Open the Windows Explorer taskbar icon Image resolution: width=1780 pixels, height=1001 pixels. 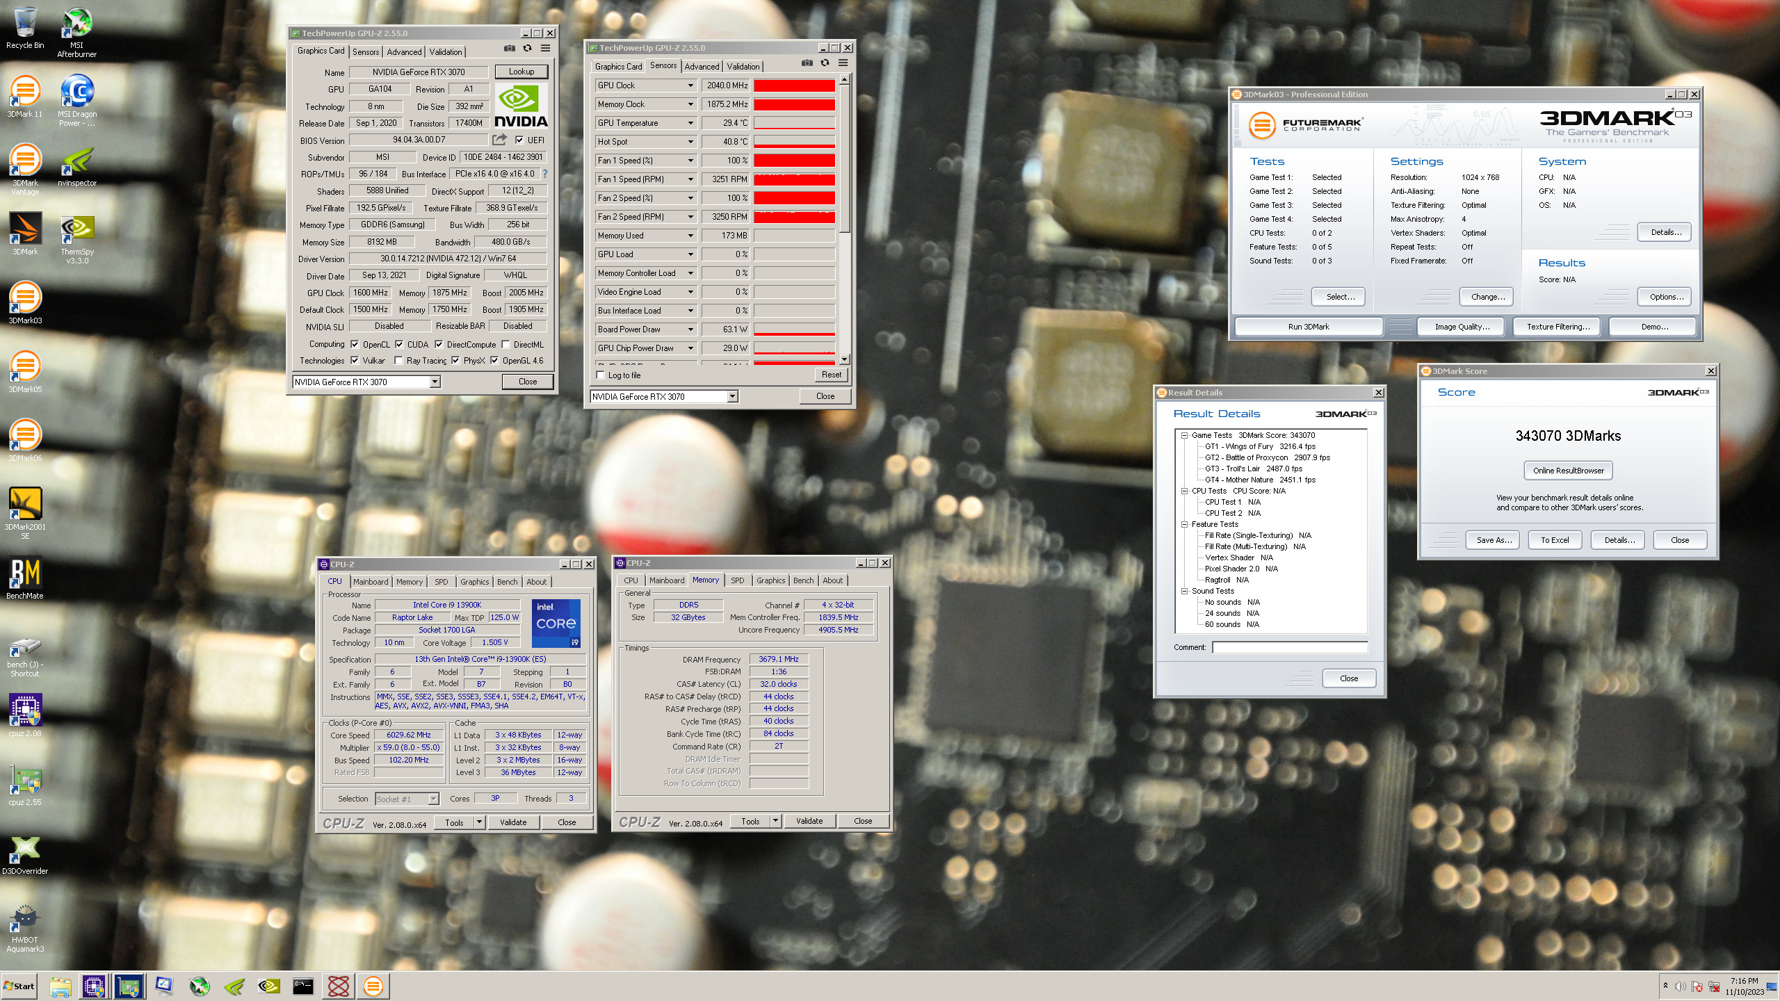60,986
